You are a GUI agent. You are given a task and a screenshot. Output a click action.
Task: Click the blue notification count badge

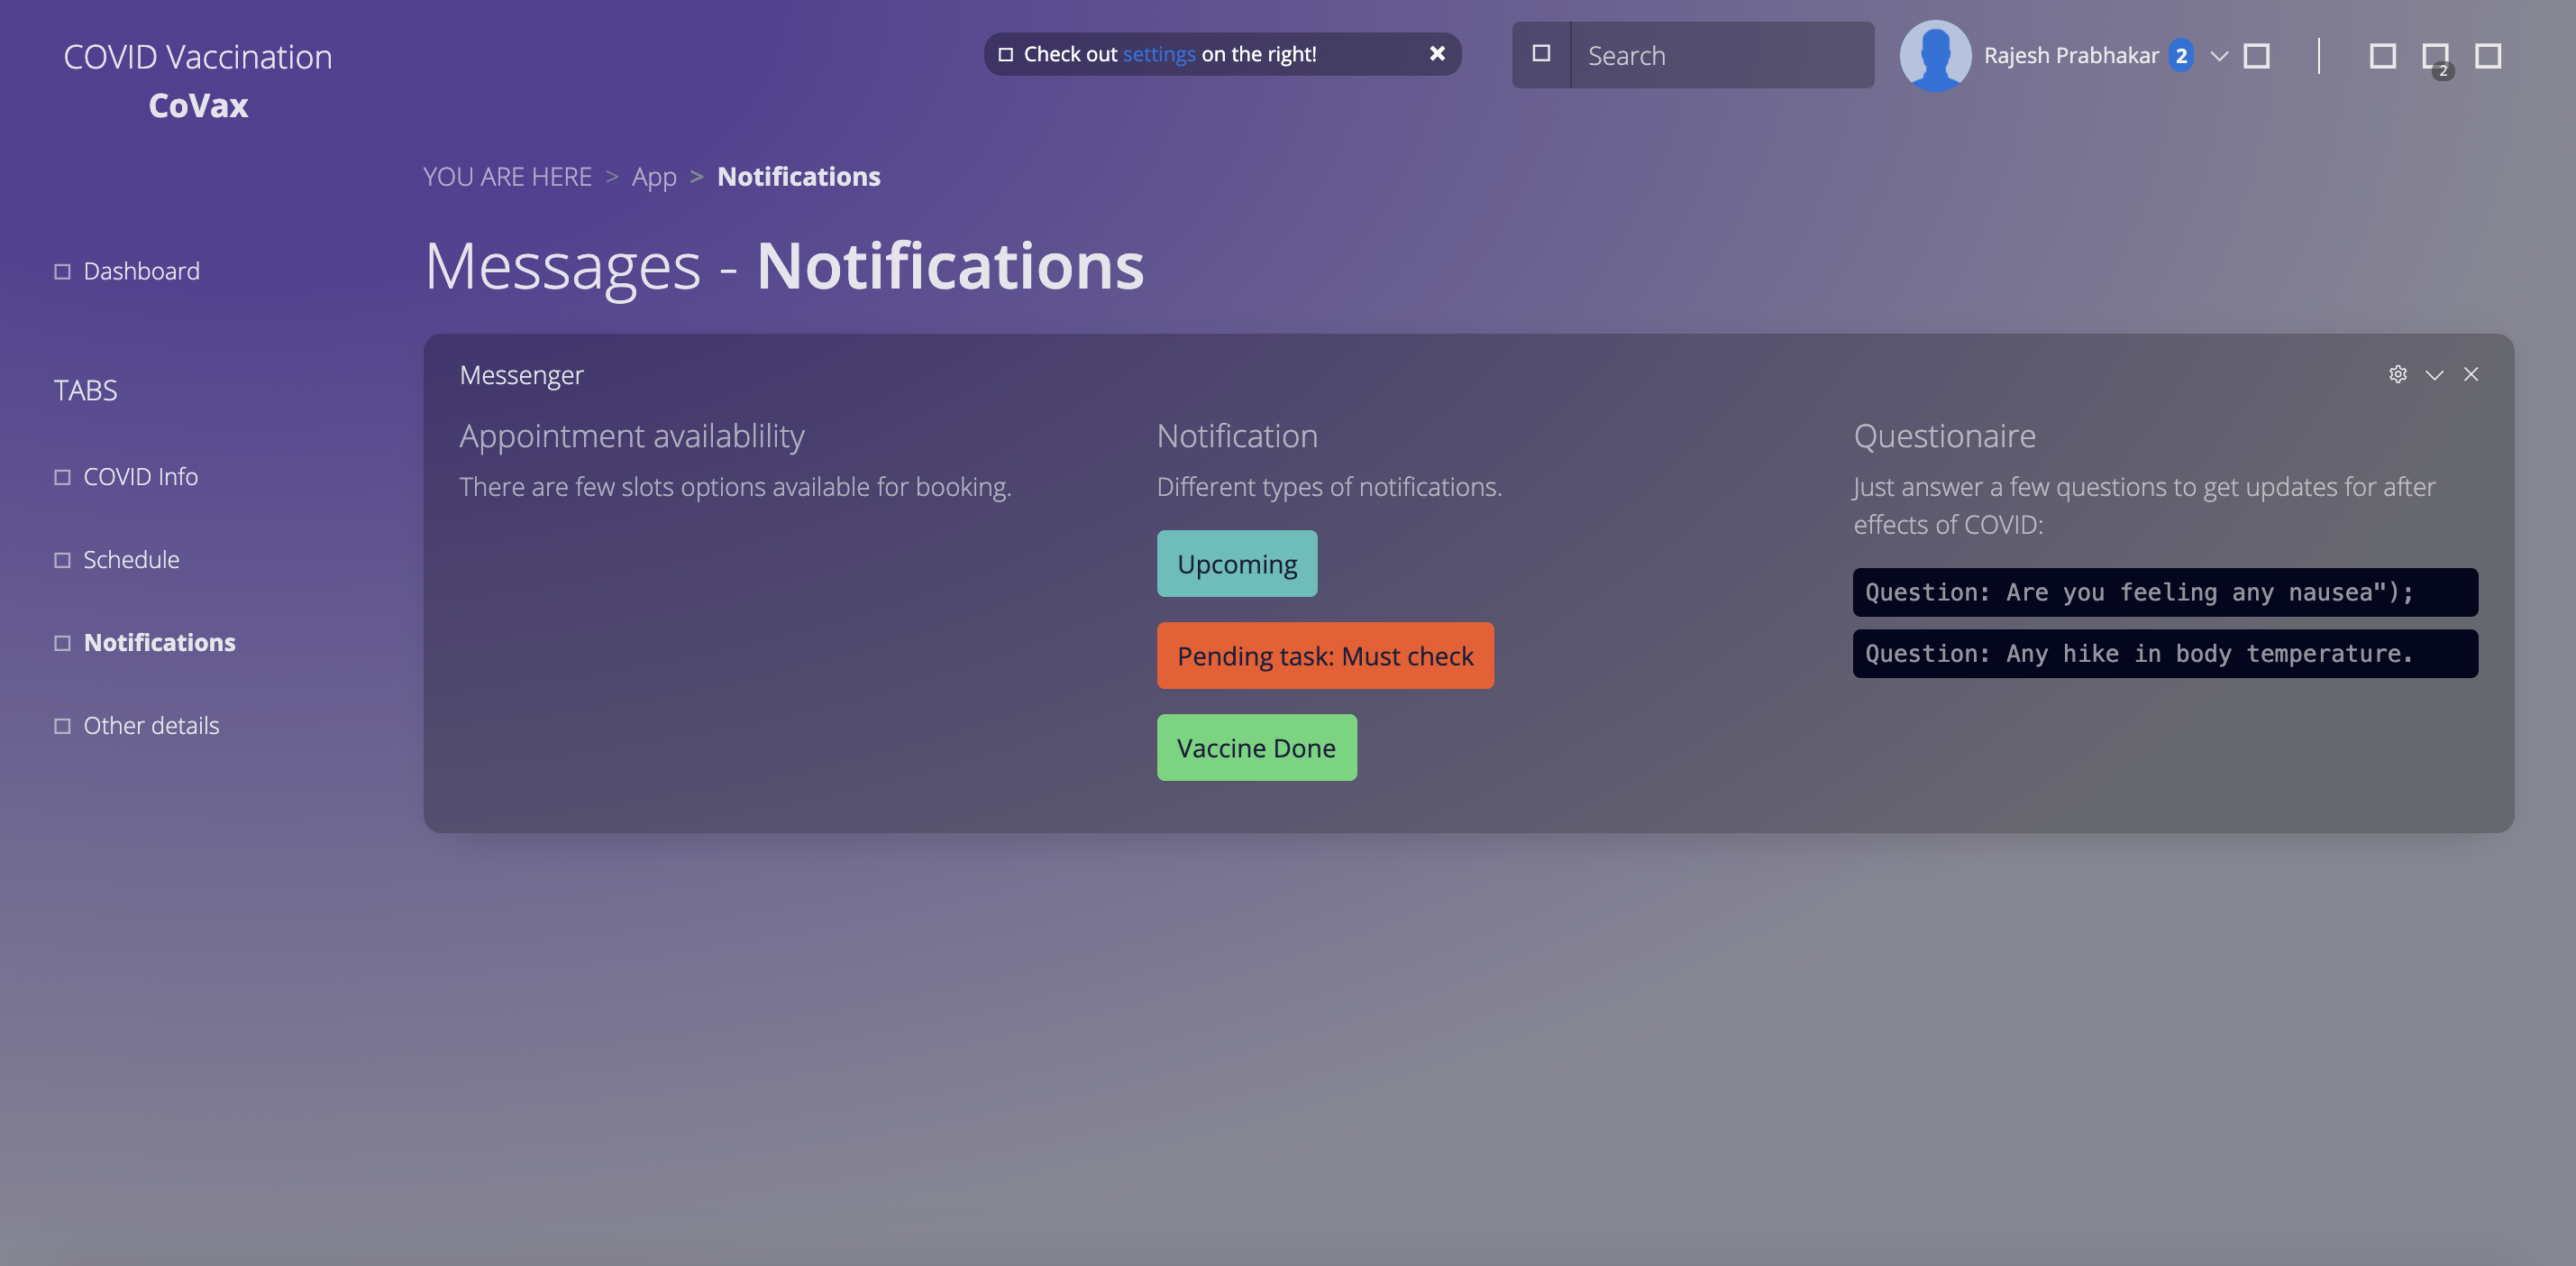[2181, 56]
